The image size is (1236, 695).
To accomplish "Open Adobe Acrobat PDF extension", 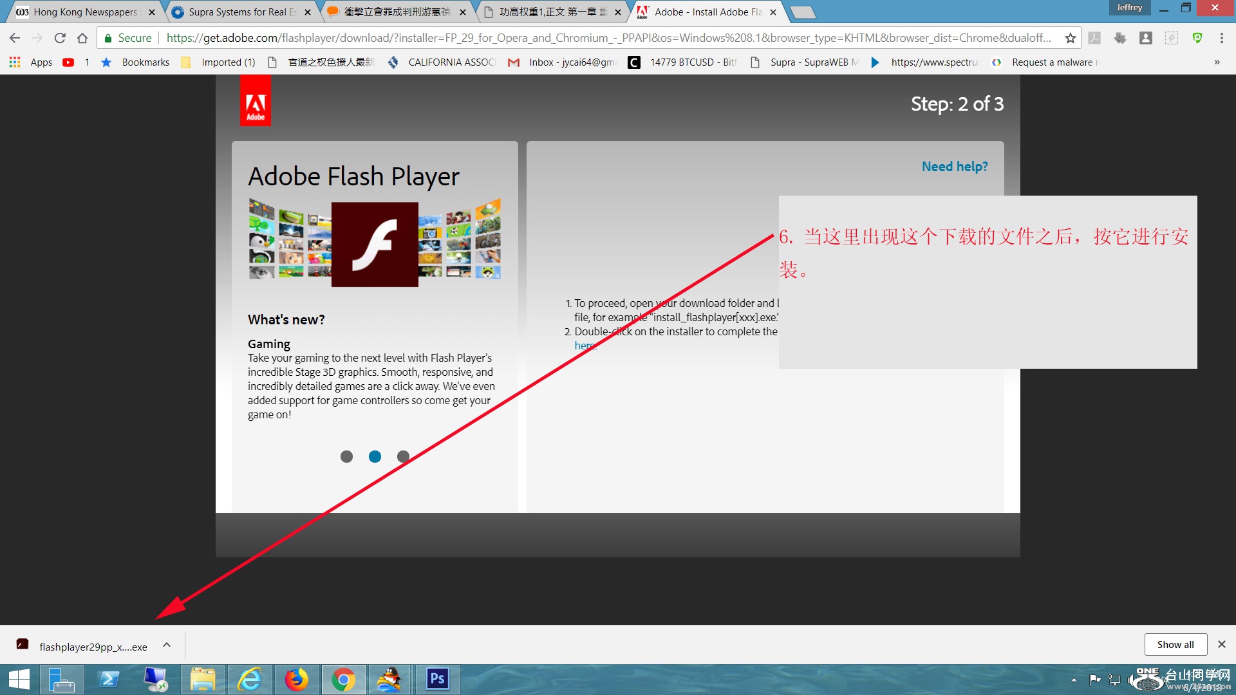I will tap(1094, 38).
